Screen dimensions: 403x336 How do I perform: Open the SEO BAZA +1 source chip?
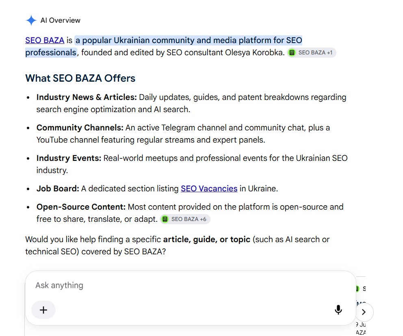coord(312,53)
